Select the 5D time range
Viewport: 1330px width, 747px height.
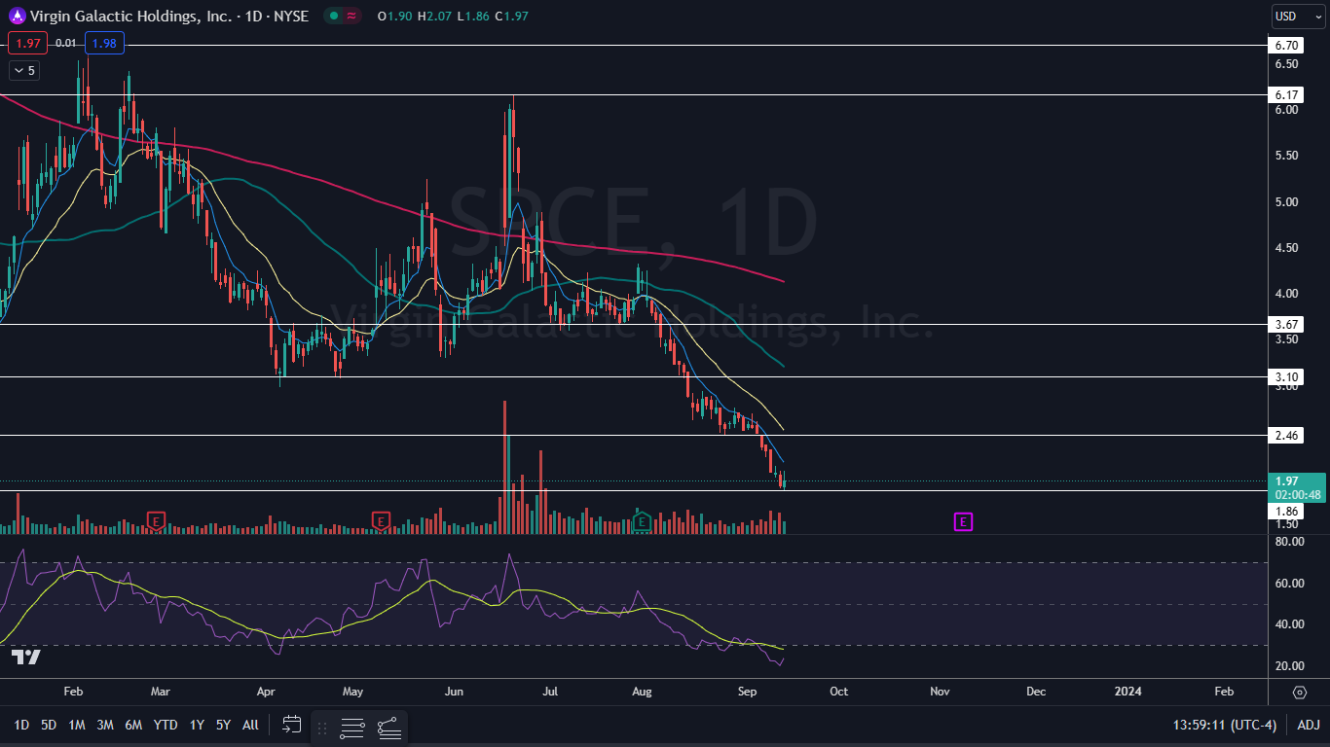[49, 725]
